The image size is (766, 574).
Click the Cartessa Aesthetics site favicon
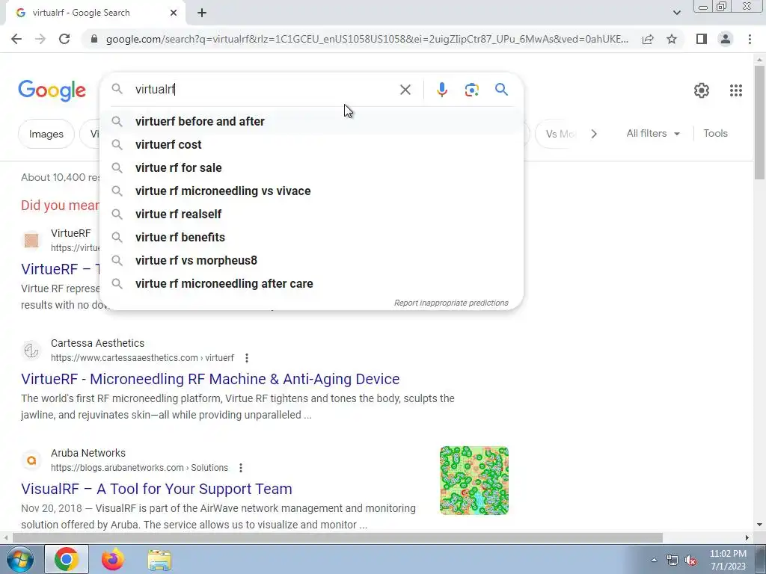click(31, 351)
